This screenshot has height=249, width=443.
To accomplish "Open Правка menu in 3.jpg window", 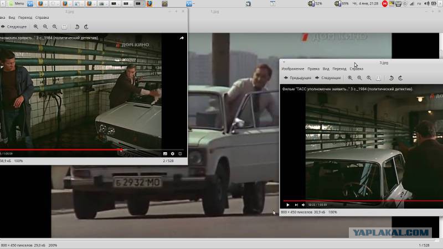I will point(313,69).
